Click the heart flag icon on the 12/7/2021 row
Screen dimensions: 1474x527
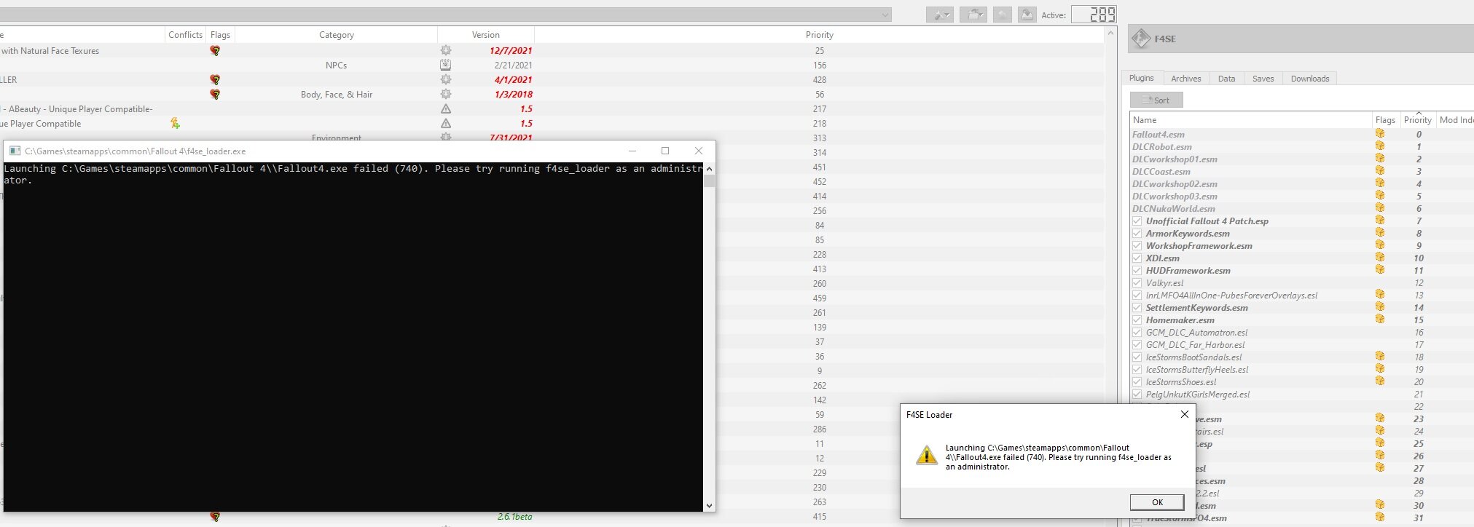pos(215,51)
